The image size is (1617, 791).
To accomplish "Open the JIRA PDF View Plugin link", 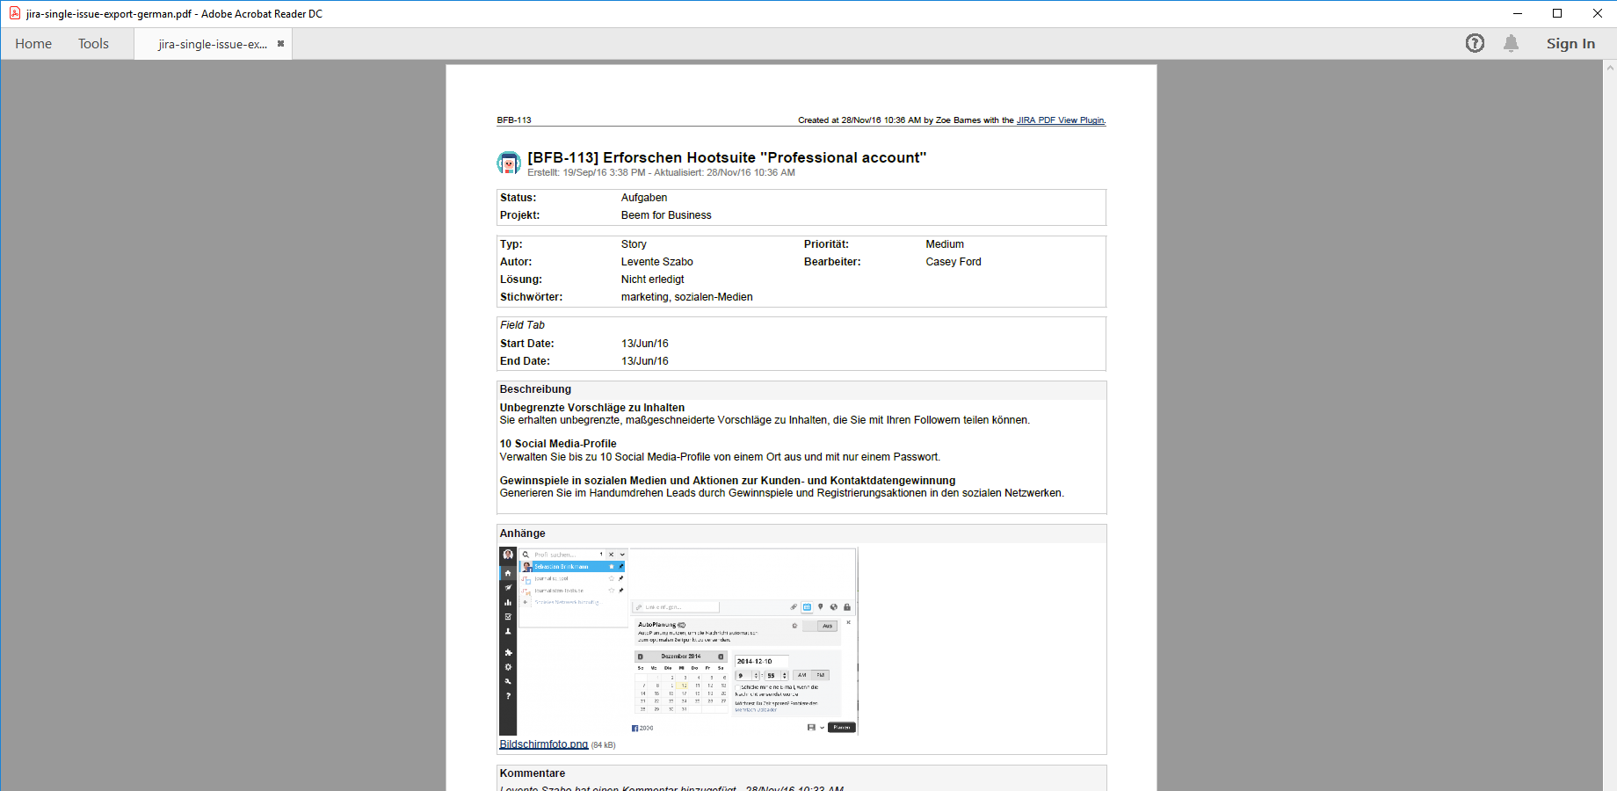I will pos(1060,120).
